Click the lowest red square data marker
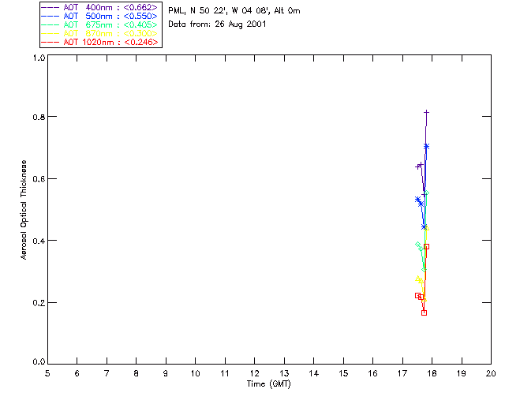This screenshot has height=404, width=505. [x=424, y=312]
